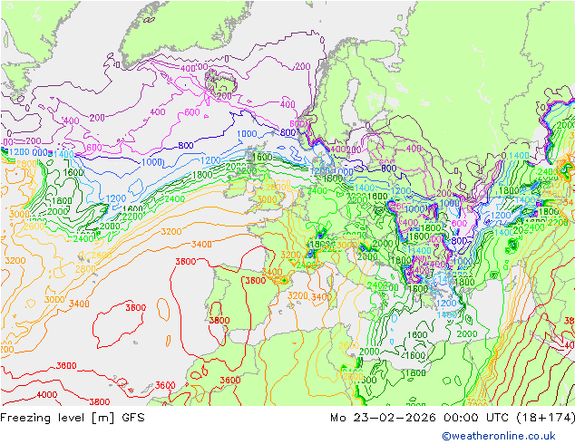
Task: Click the '3000' contour label over Ireland
Action: point(267,199)
